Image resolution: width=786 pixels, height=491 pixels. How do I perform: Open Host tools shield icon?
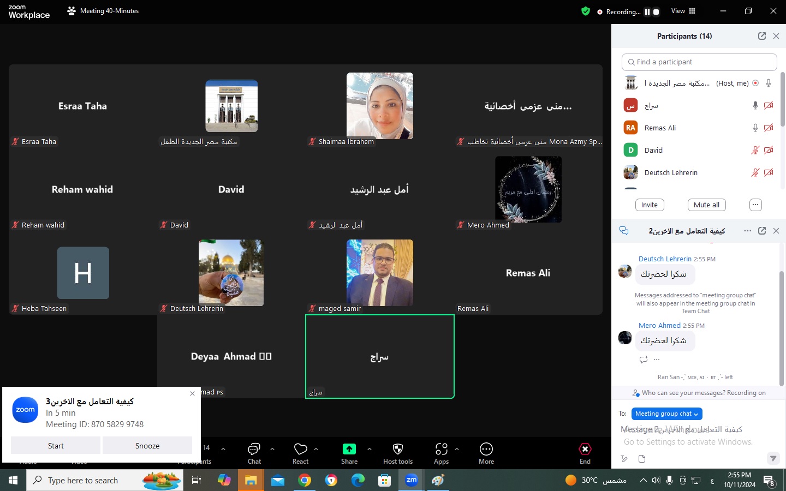pos(398,450)
